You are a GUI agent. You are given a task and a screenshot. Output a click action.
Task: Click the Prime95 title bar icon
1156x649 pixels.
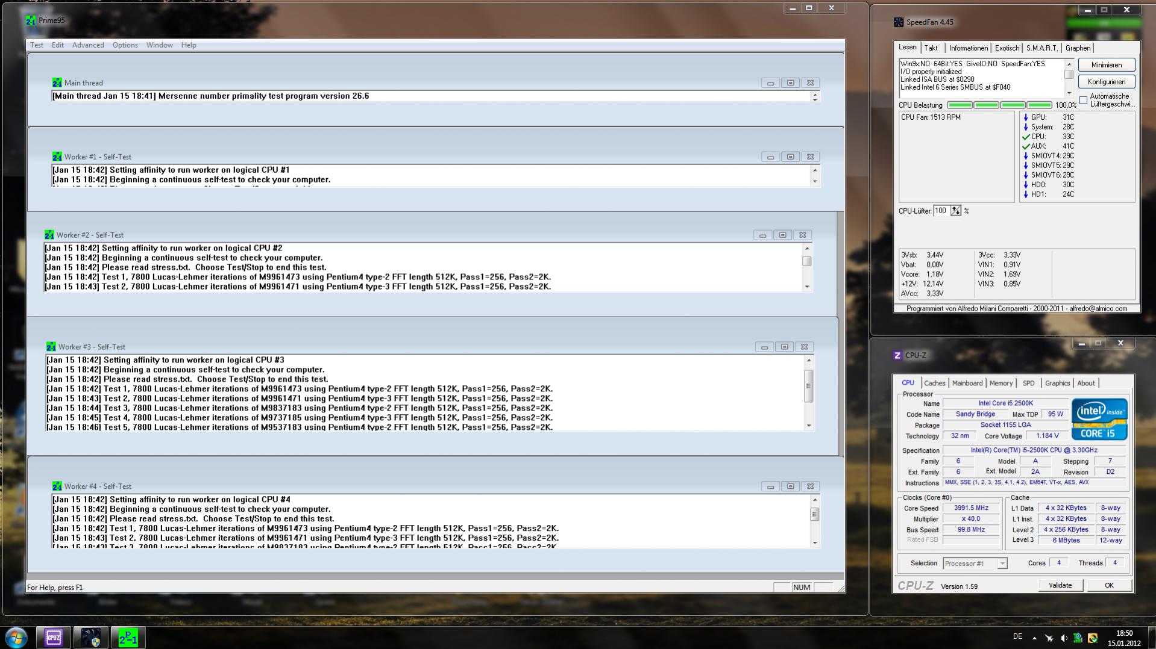[31, 20]
